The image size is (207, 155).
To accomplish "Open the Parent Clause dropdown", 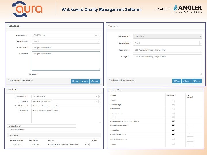I will point(168,43).
